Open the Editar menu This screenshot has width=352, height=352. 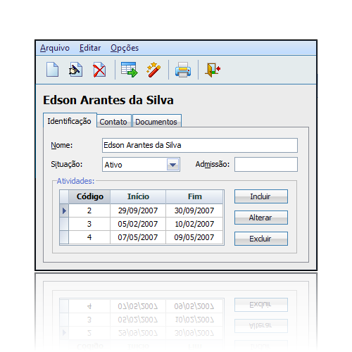pyautogui.click(x=90, y=48)
